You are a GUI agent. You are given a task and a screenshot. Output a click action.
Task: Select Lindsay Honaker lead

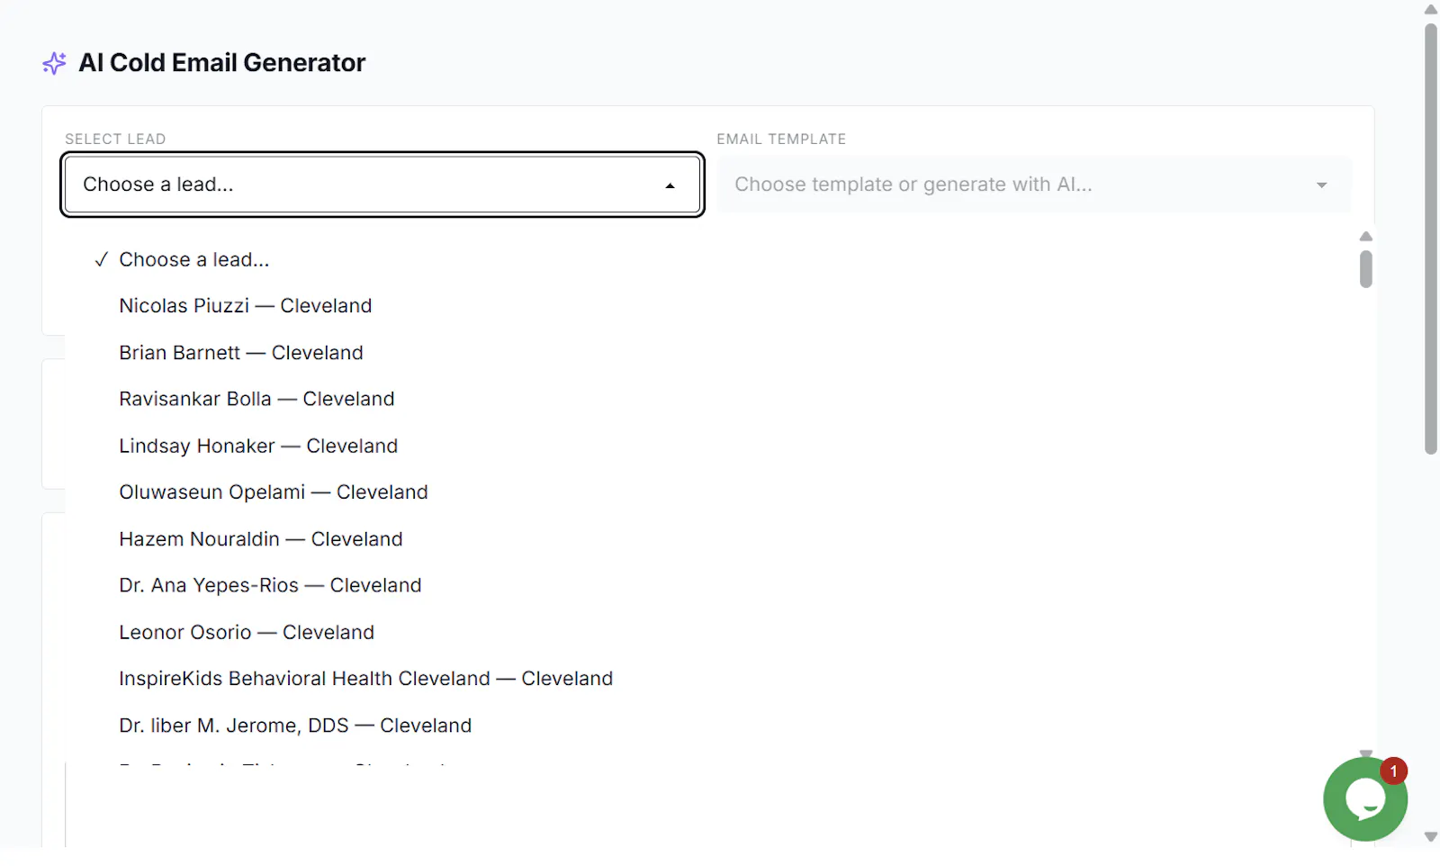(258, 446)
